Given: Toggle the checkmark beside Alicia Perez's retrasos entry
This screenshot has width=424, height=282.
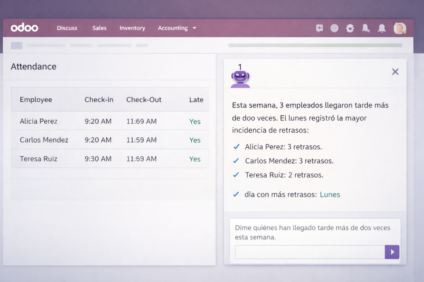Looking at the screenshot, I should [236, 147].
